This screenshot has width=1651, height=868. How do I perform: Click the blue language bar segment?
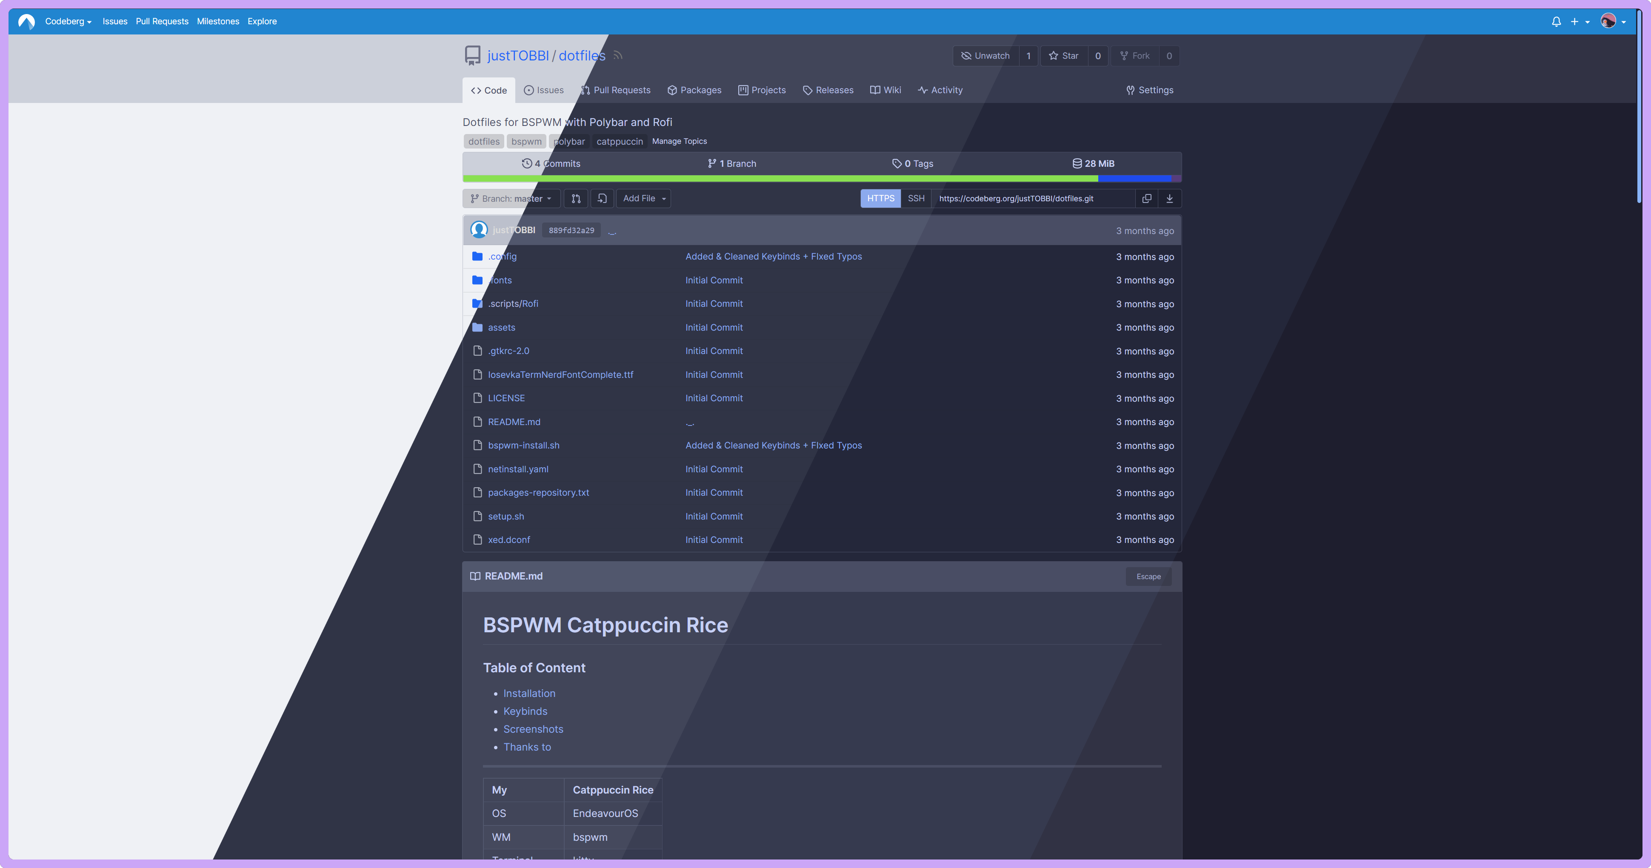1134,179
